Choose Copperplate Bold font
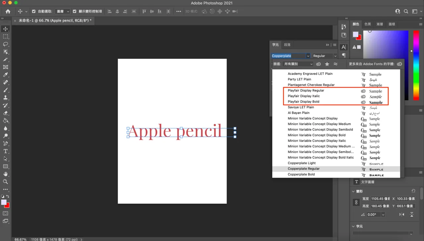 tap(336, 174)
